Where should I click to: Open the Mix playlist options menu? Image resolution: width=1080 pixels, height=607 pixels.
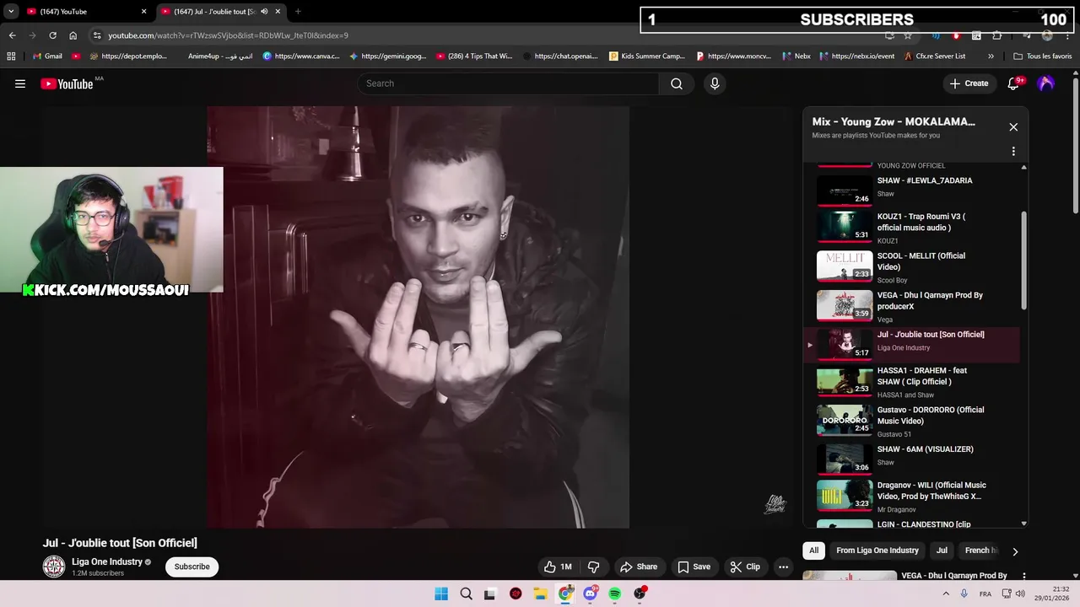[1013, 152]
